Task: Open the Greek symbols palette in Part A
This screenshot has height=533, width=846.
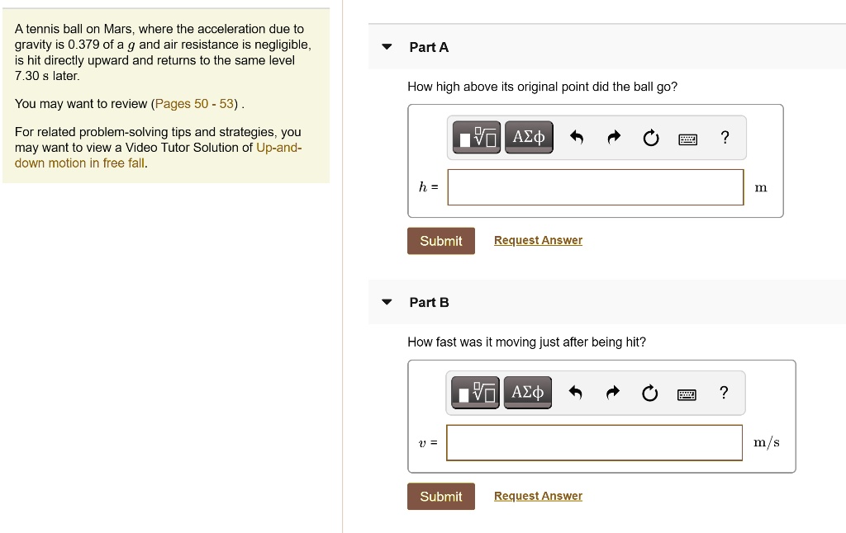Action: 529,138
